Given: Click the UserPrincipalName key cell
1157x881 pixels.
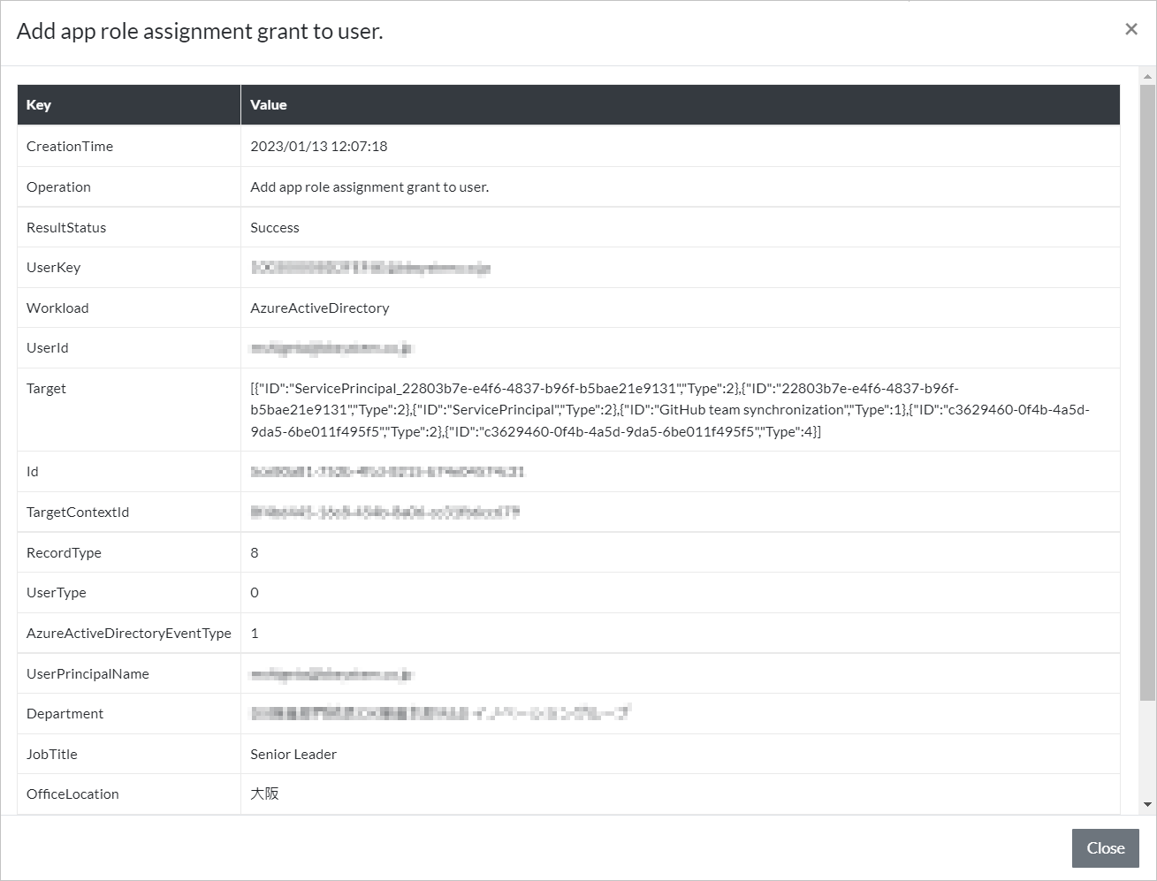Looking at the screenshot, I should [88, 674].
